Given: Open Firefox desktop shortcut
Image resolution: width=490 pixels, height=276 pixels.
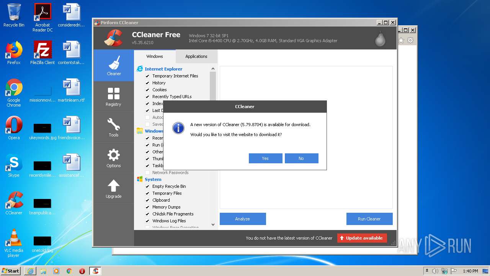Looking at the screenshot, I should pos(14,53).
